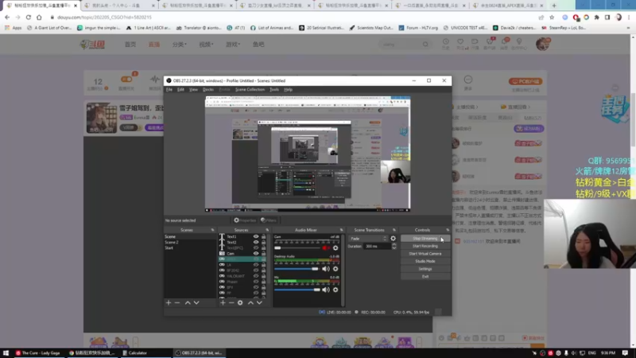Pop out the Scenes dock panel
636x358 pixels.
point(212,230)
